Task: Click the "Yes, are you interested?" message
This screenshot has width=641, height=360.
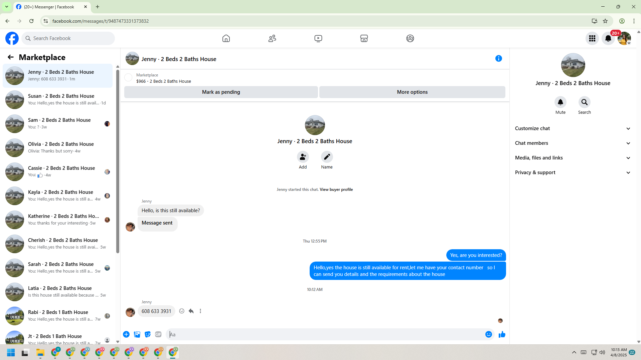Action: pos(476,255)
